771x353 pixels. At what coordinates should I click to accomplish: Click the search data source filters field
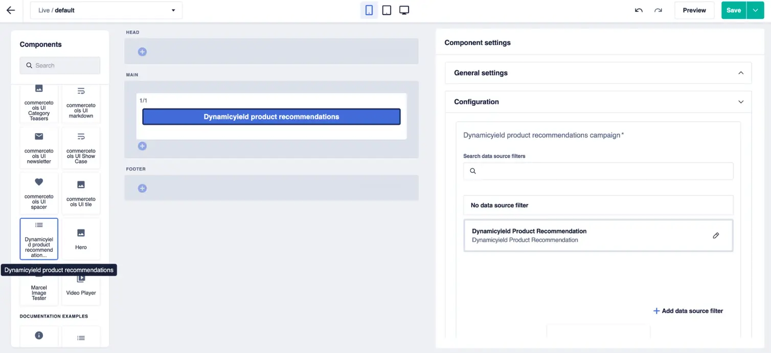[x=598, y=171]
